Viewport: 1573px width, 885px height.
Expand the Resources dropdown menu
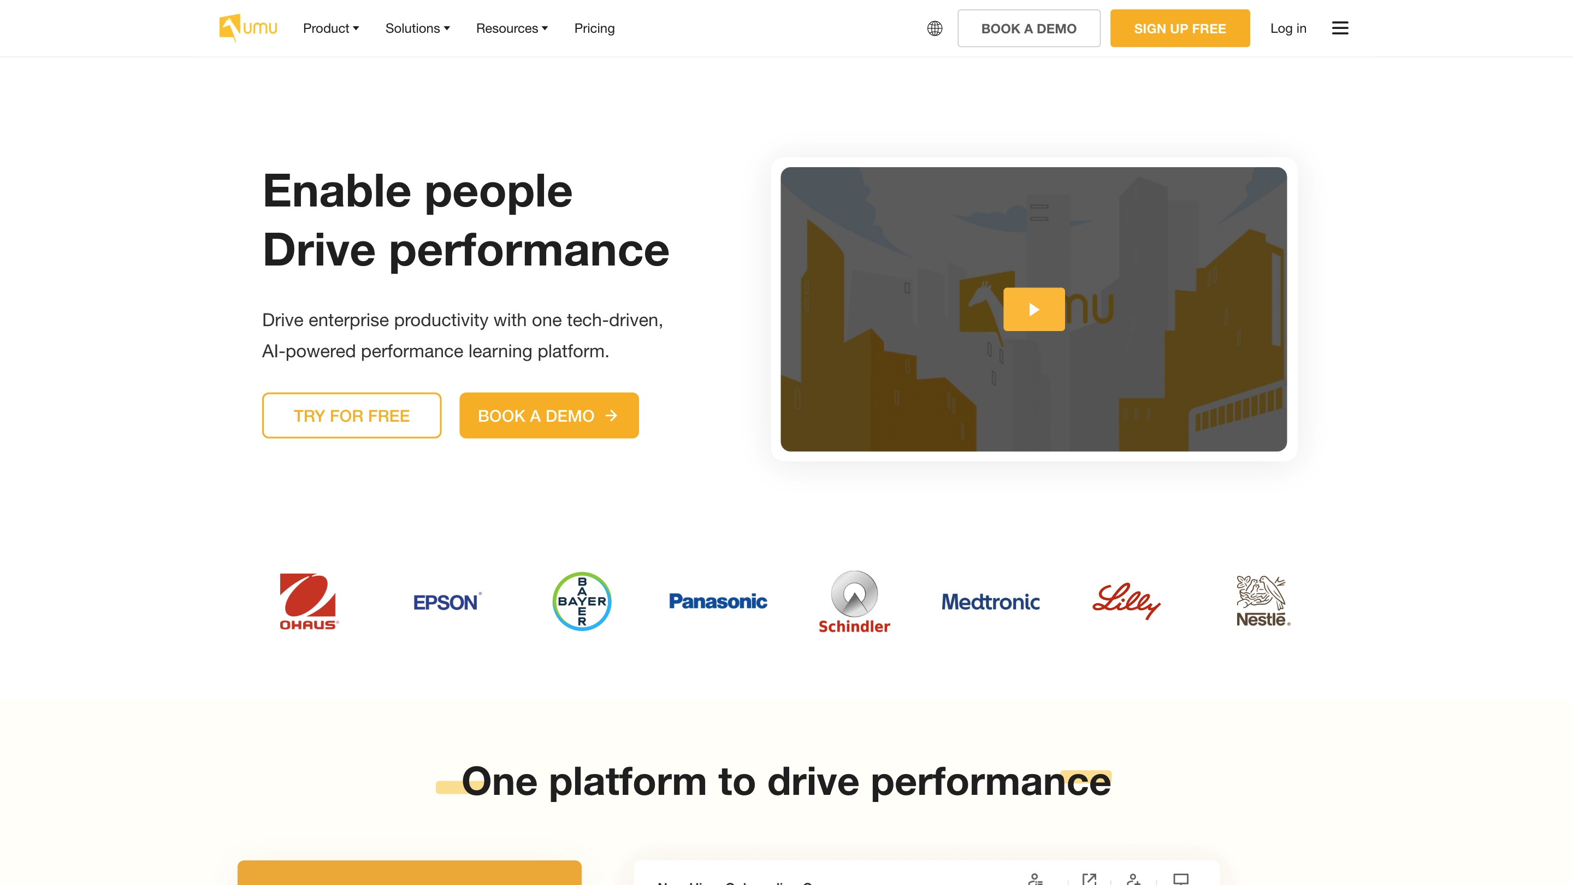click(512, 28)
